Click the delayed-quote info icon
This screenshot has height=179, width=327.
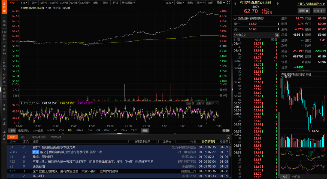235,18
